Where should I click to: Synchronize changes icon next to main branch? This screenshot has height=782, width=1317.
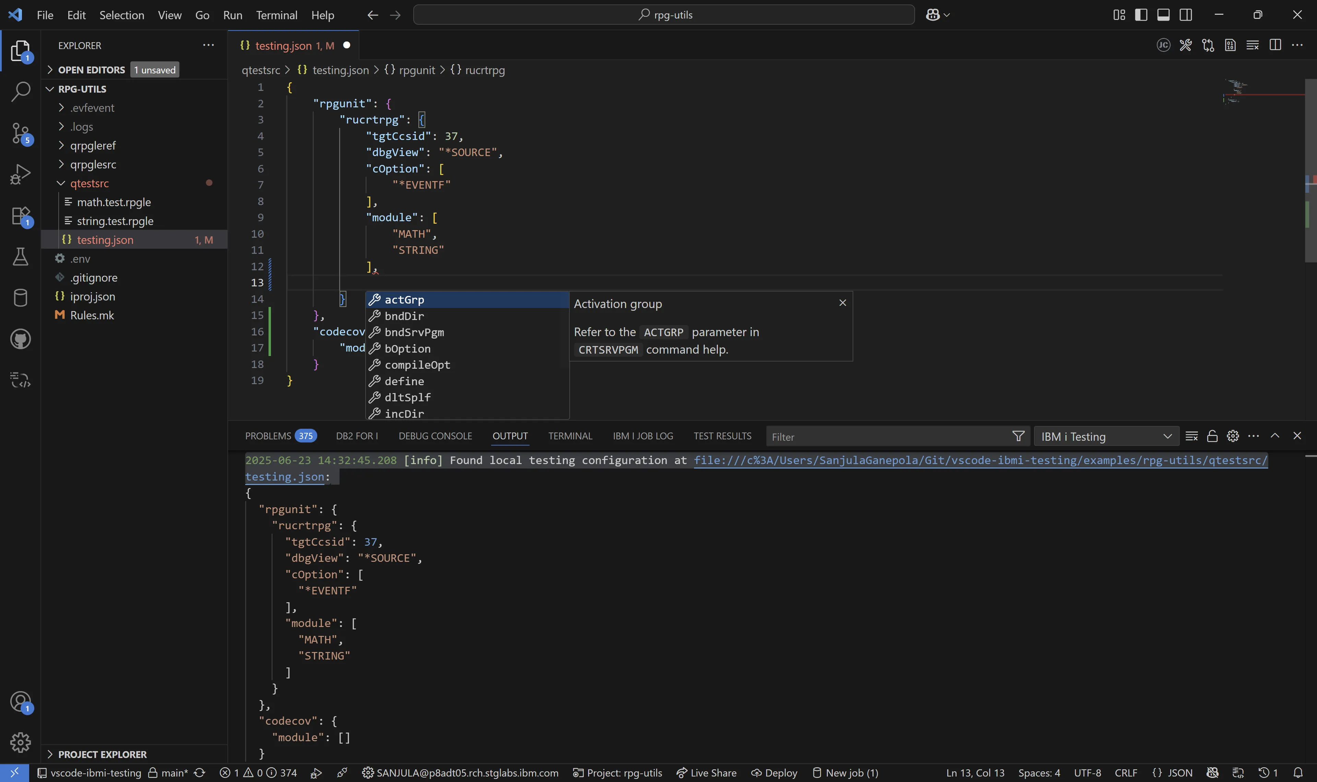pyautogui.click(x=200, y=772)
